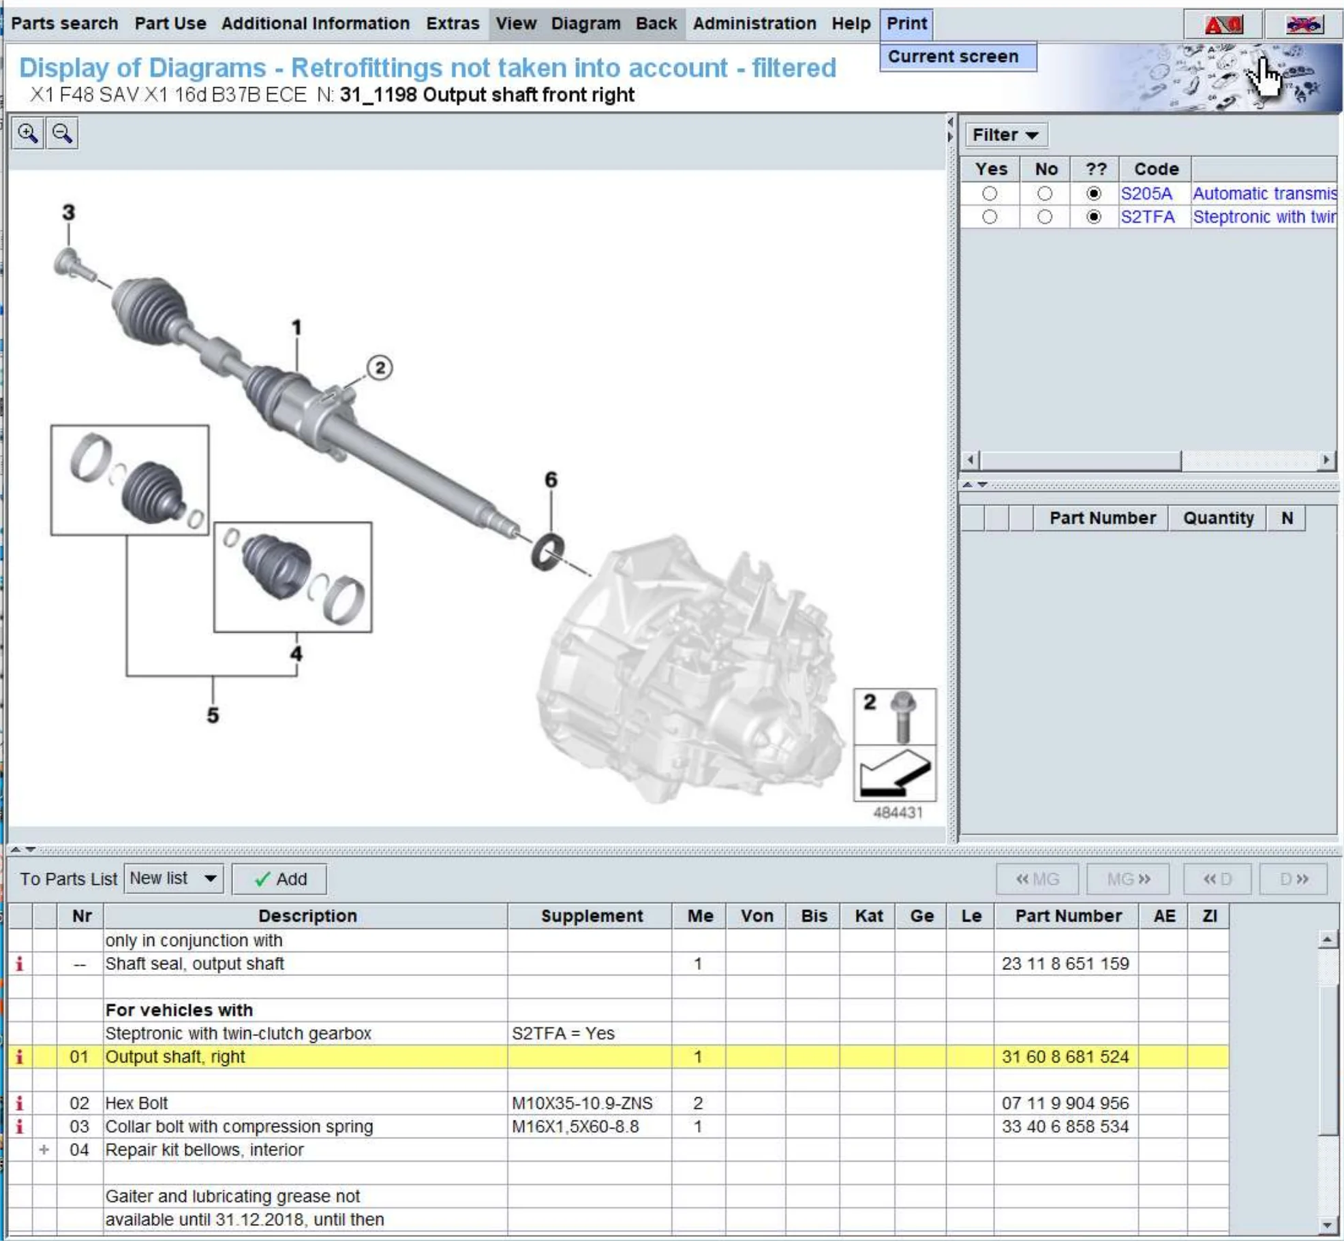
Task: Select Yes radio for S2TFA
Action: 990,217
